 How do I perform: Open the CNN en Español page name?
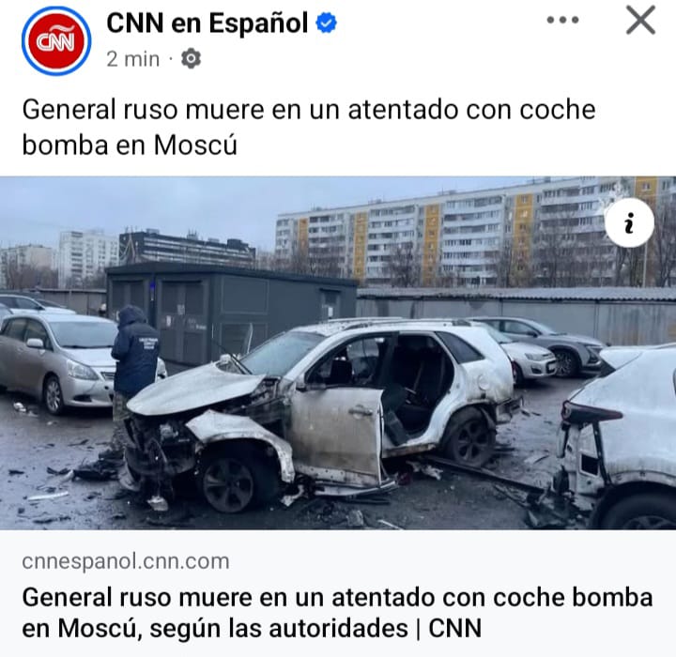[x=207, y=23]
